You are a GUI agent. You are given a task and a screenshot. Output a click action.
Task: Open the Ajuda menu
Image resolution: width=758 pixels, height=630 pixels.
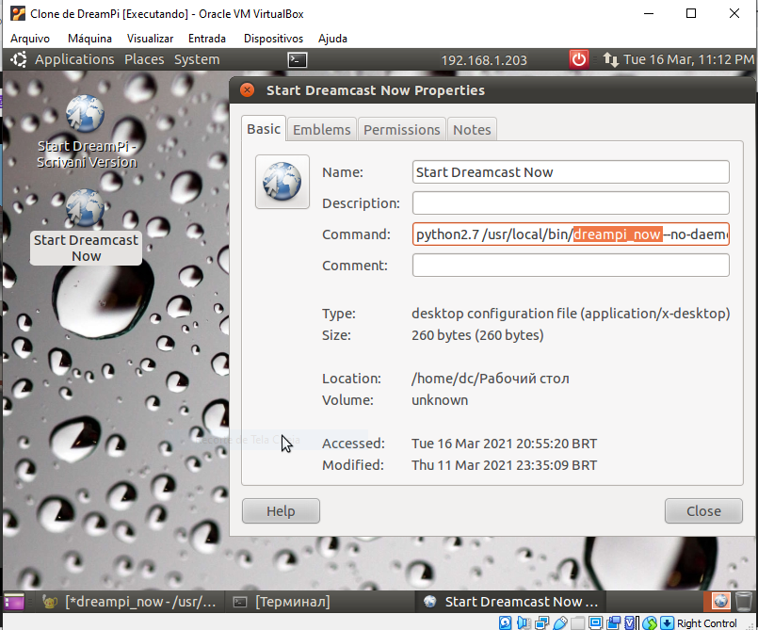(x=332, y=39)
